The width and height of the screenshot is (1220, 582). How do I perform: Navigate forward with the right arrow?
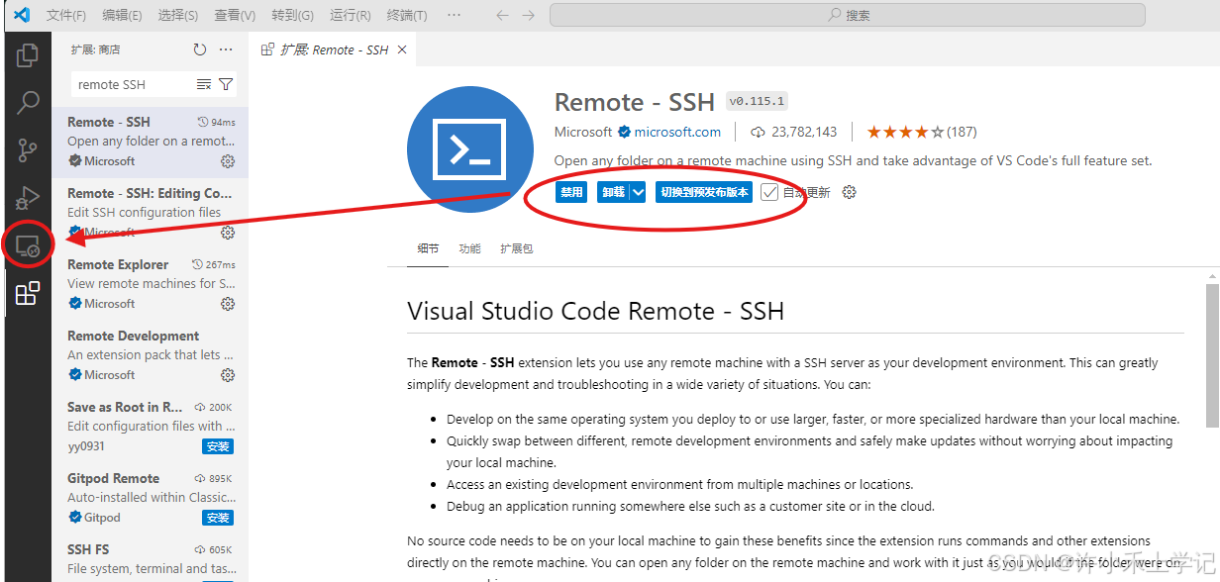530,15
